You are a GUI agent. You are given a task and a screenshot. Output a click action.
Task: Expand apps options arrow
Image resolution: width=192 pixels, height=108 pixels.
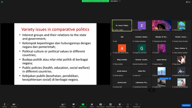[x=130, y=104]
